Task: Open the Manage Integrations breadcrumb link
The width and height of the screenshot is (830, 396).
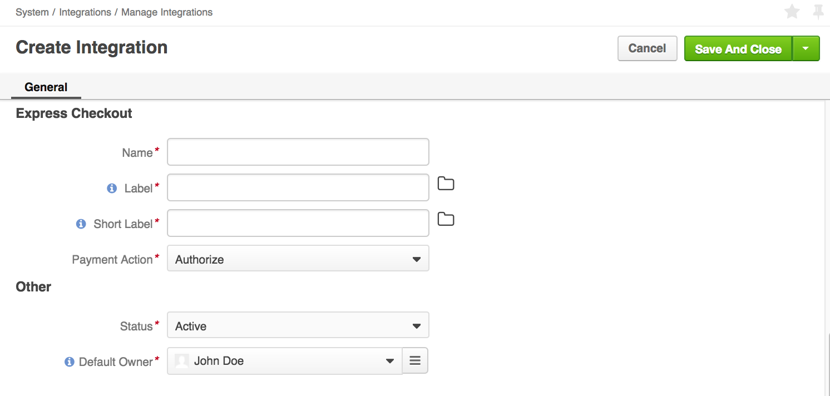Action: (166, 12)
